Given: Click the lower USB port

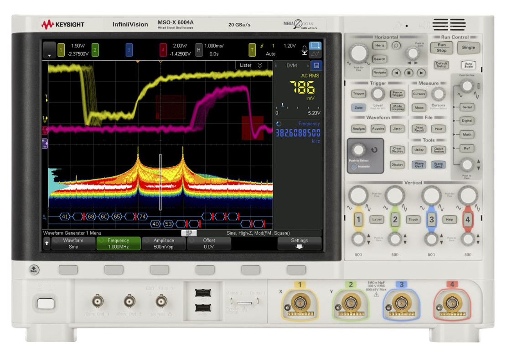Looking at the screenshot, I should (203, 308).
